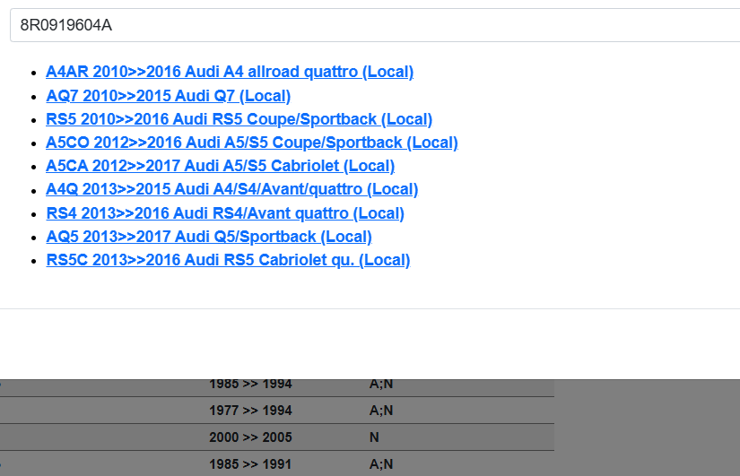Click A;N cell in the 1985 >> 1991 row
Image resolution: width=740 pixels, height=476 pixels.
coord(381,464)
